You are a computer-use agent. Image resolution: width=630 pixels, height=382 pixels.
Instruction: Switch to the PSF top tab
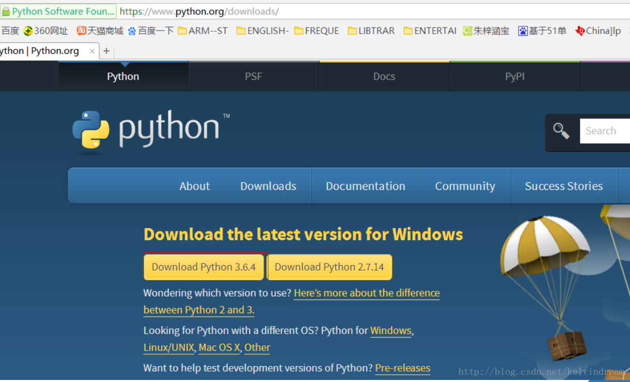(x=253, y=77)
